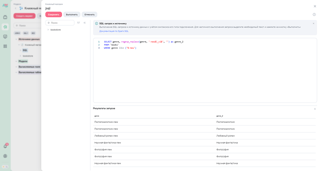Click the WHERE genre like line

click(120, 48)
